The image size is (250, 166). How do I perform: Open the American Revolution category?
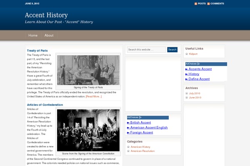point(142,151)
